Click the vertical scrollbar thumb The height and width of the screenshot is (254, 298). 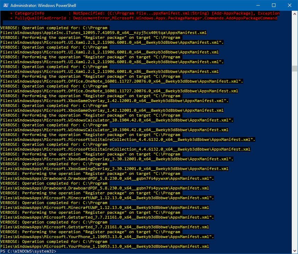coord(295,68)
